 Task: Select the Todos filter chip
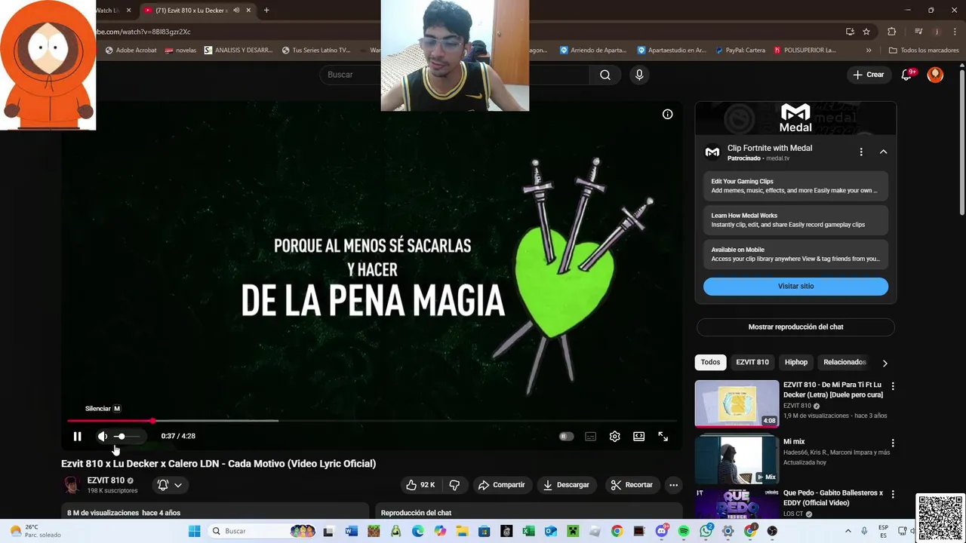(710, 362)
